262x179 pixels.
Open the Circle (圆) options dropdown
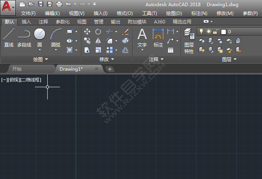[40, 50]
